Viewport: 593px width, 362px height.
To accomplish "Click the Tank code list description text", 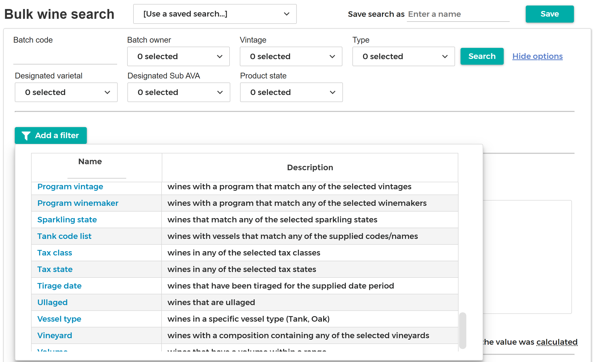I will pos(293,236).
